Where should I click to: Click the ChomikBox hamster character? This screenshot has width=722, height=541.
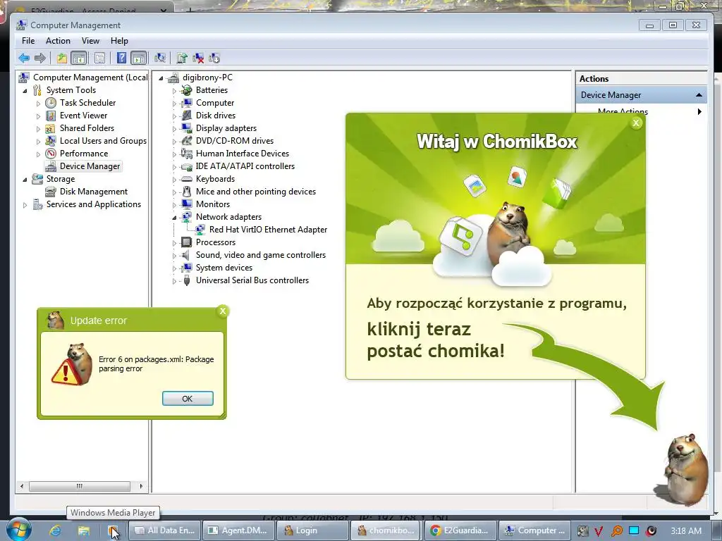[x=685, y=469]
